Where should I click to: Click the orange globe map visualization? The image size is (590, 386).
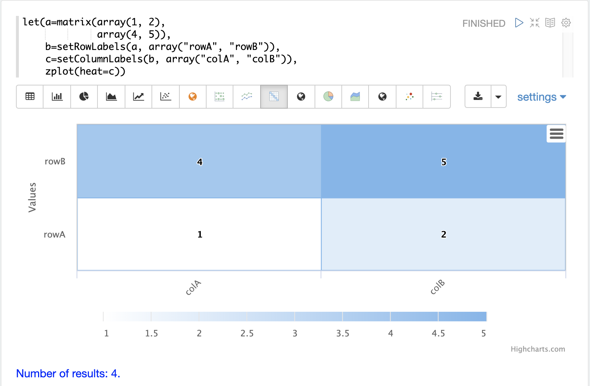pyautogui.click(x=193, y=96)
